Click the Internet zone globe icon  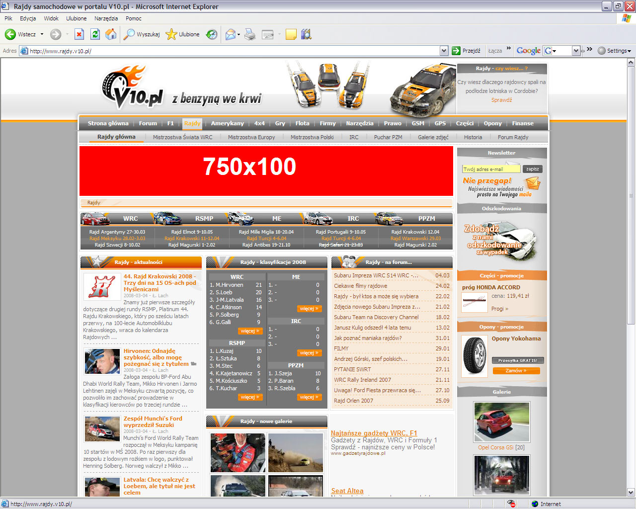pos(535,504)
